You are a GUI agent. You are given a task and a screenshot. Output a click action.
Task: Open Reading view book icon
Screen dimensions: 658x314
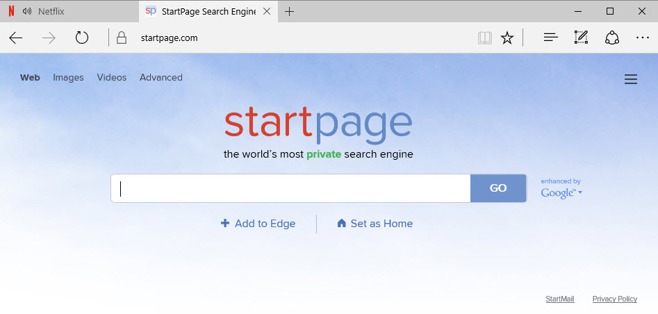[484, 38]
